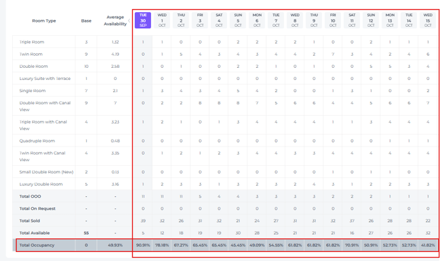Open the Quadruple Room row label
The height and width of the screenshot is (261, 440).
[x=37, y=141]
